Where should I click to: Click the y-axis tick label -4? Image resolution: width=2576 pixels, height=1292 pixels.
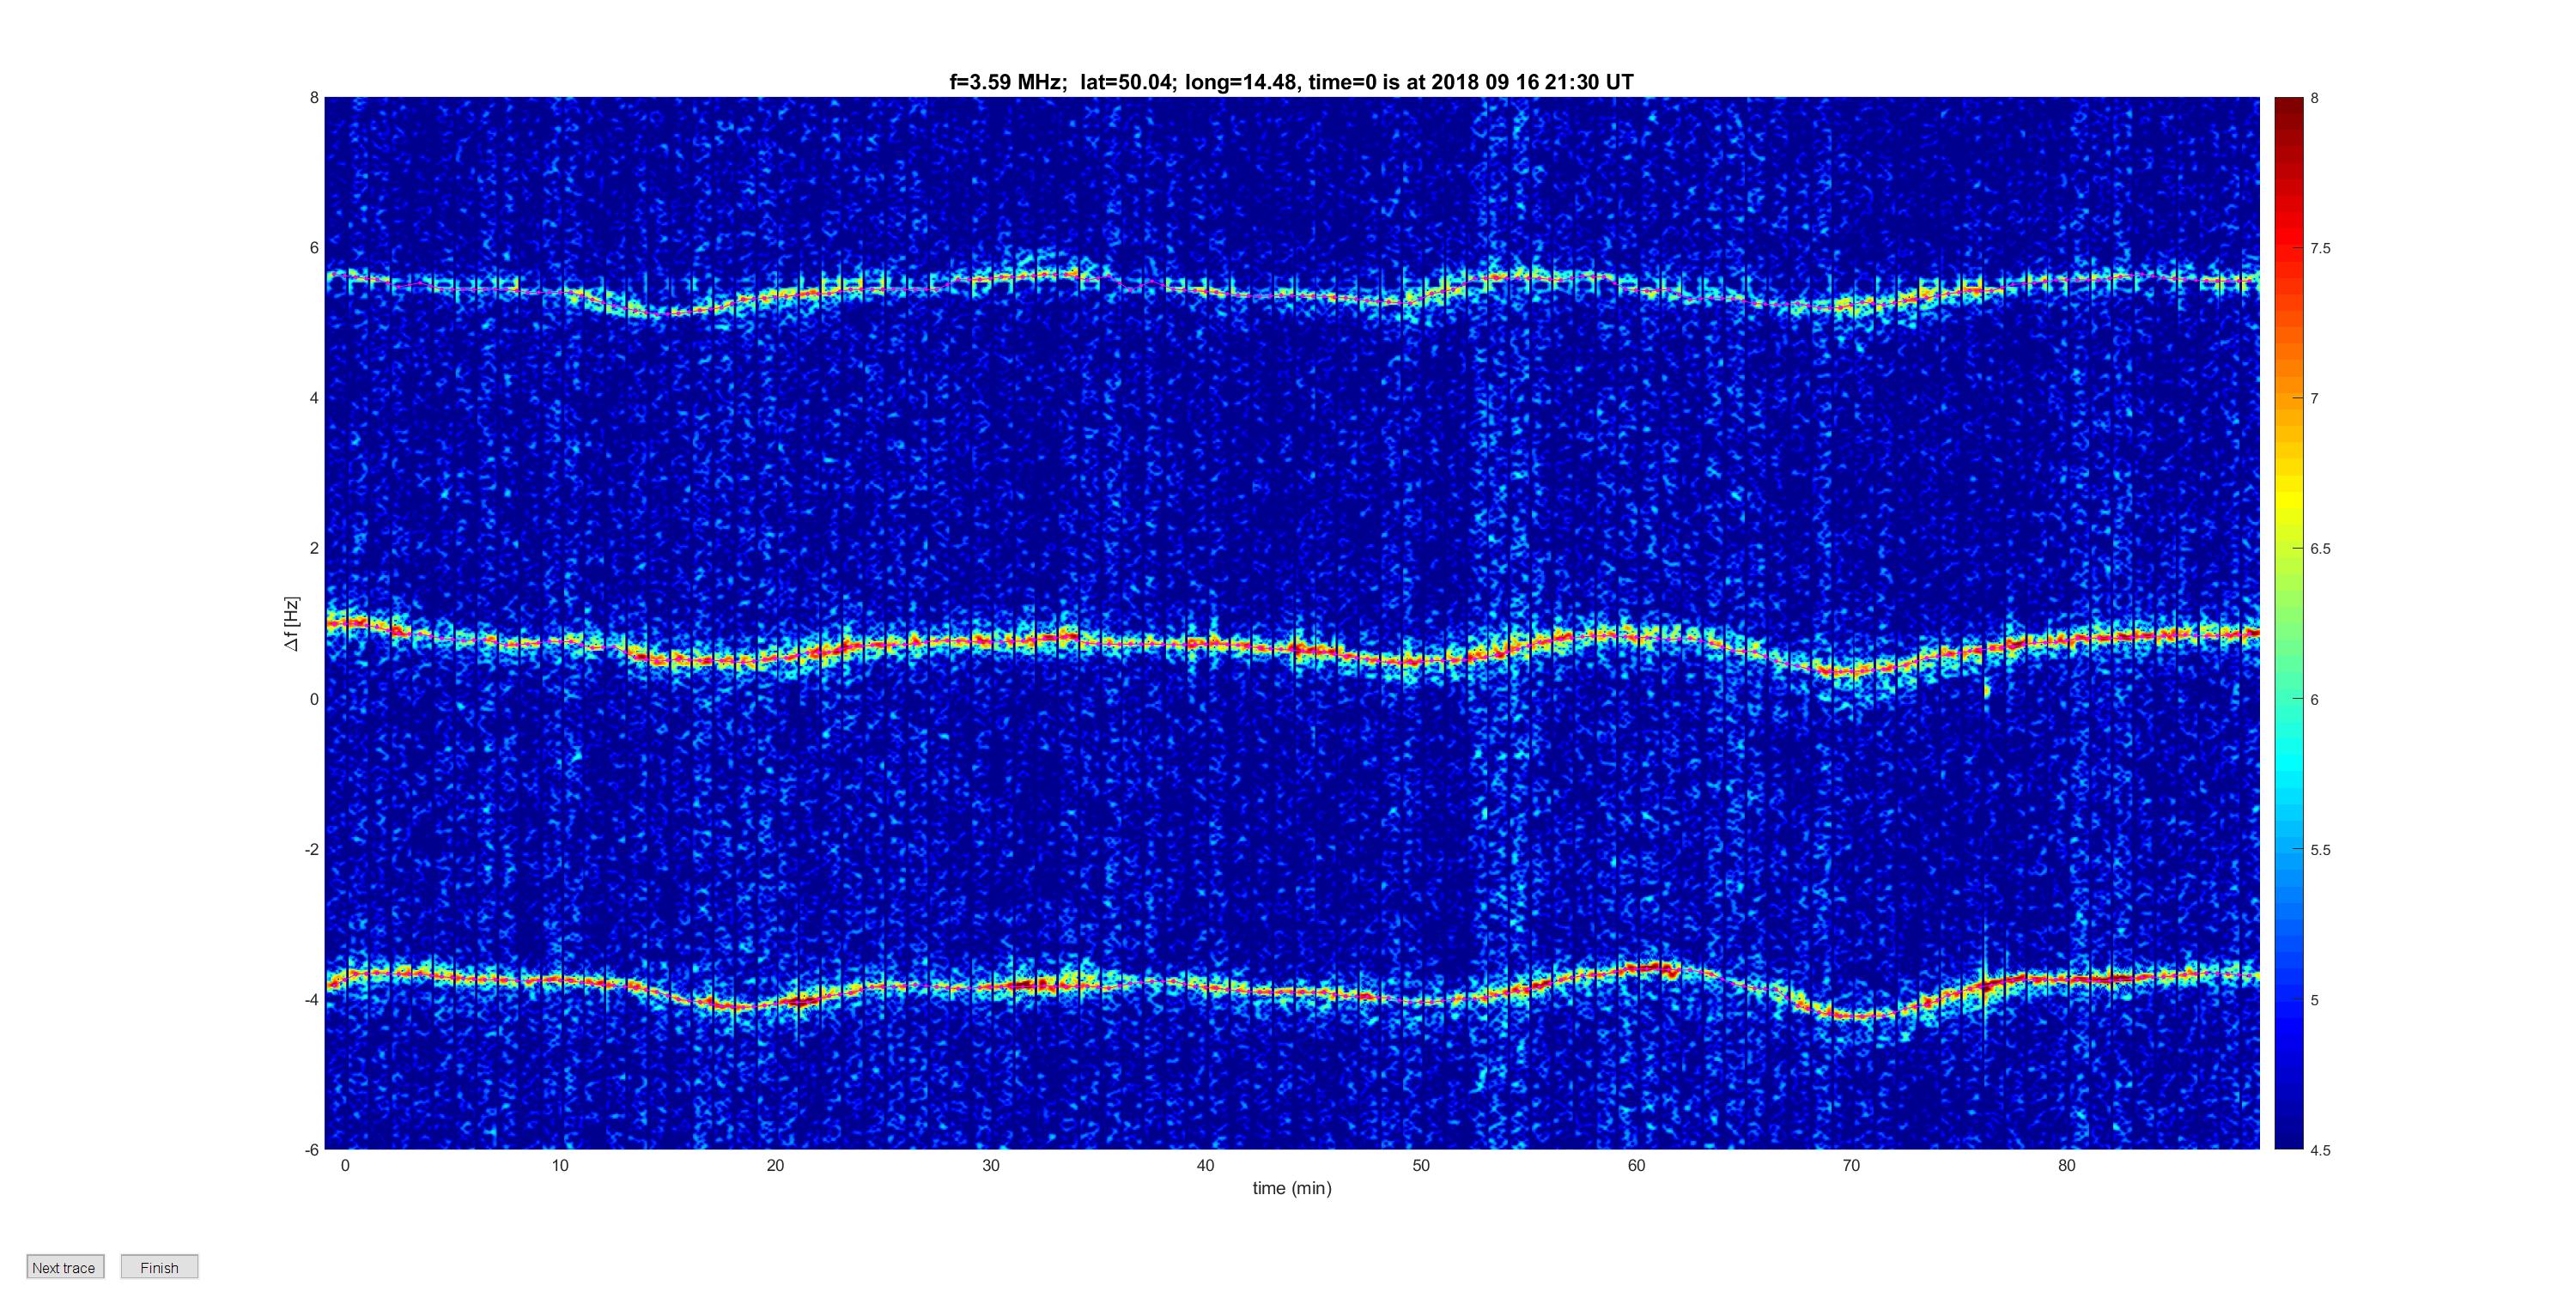(x=311, y=1000)
